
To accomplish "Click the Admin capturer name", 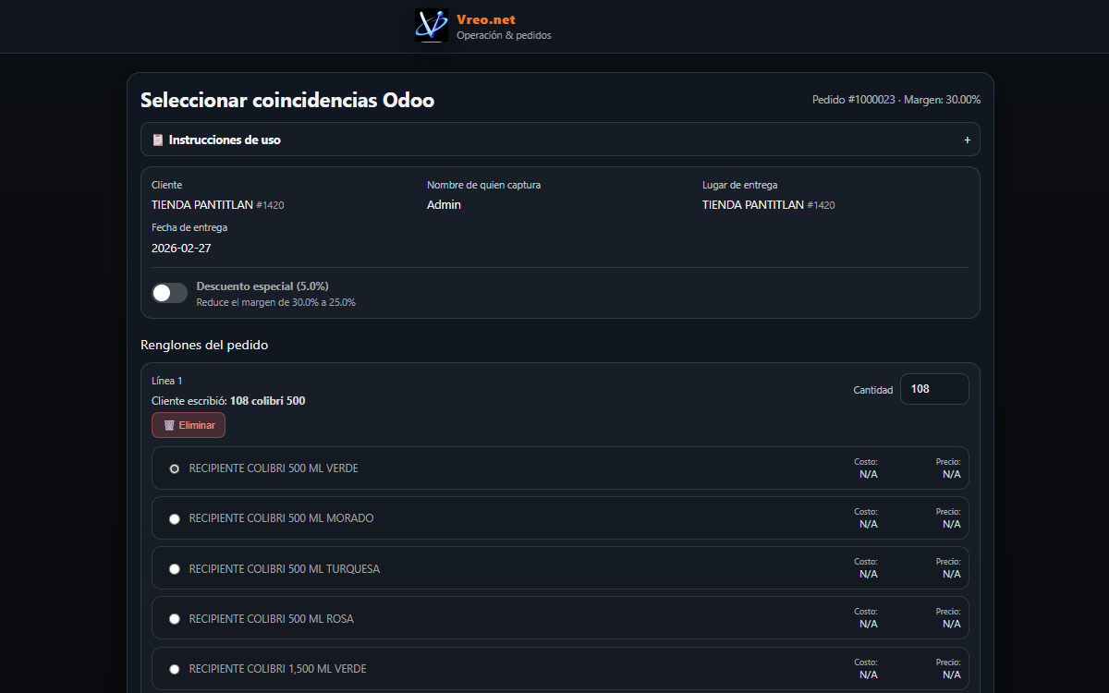I will tap(444, 205).
